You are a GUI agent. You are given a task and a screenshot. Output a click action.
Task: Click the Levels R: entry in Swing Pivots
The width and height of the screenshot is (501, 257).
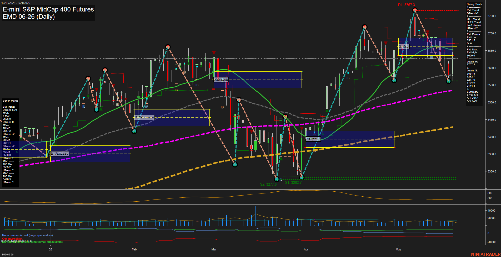pos(472,62)
